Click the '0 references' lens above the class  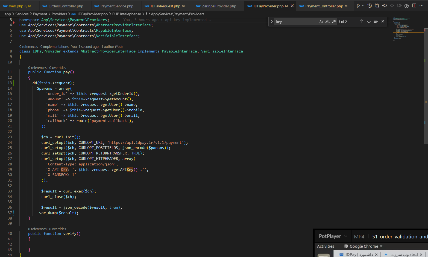[x=29, y=47]
